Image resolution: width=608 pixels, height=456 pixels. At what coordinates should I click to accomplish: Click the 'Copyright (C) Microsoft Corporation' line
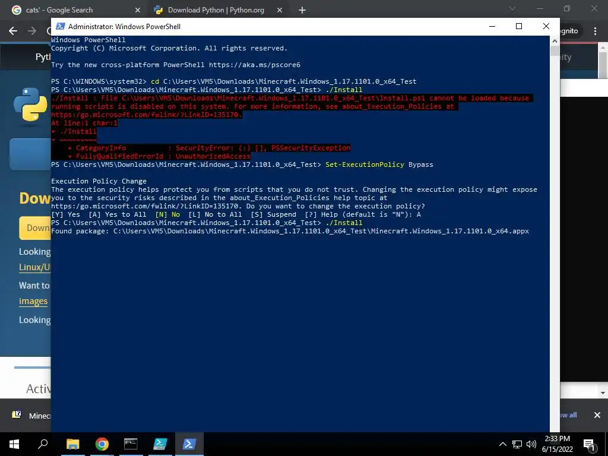169,48
